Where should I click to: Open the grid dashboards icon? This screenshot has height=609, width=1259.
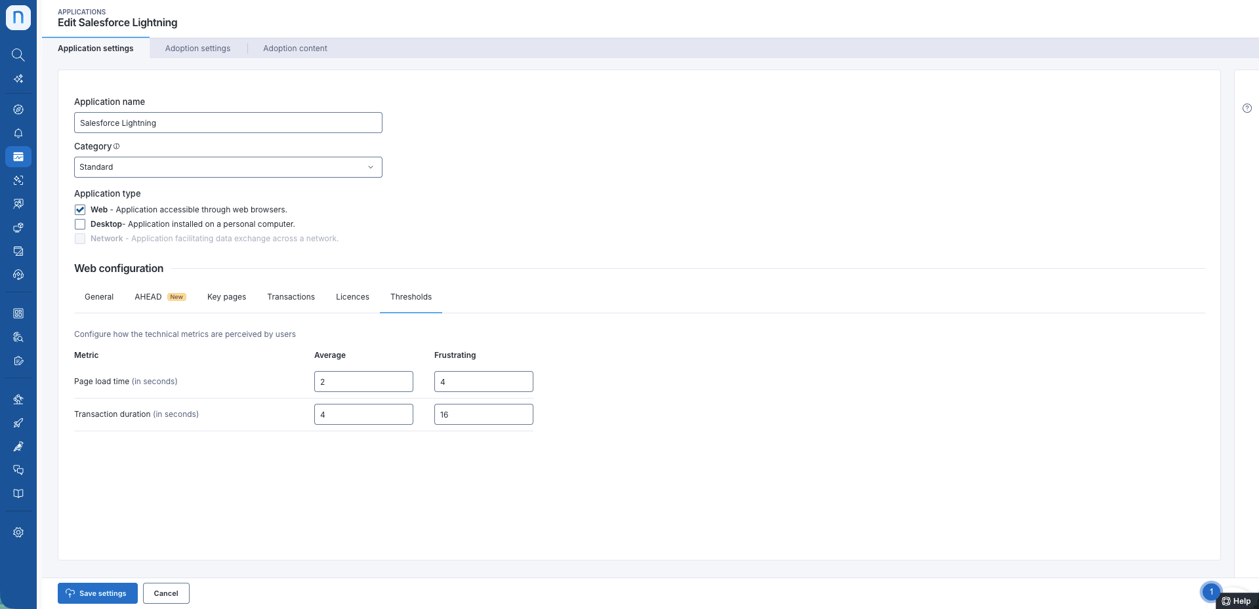pyautogui.click(x=18, y=313)
